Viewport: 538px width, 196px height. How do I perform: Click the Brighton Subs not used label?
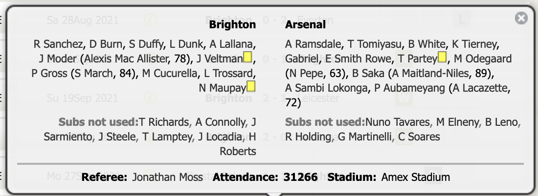(98, 122)
